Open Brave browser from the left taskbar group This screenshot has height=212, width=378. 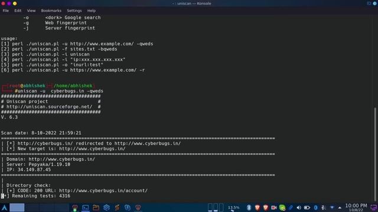75,208
